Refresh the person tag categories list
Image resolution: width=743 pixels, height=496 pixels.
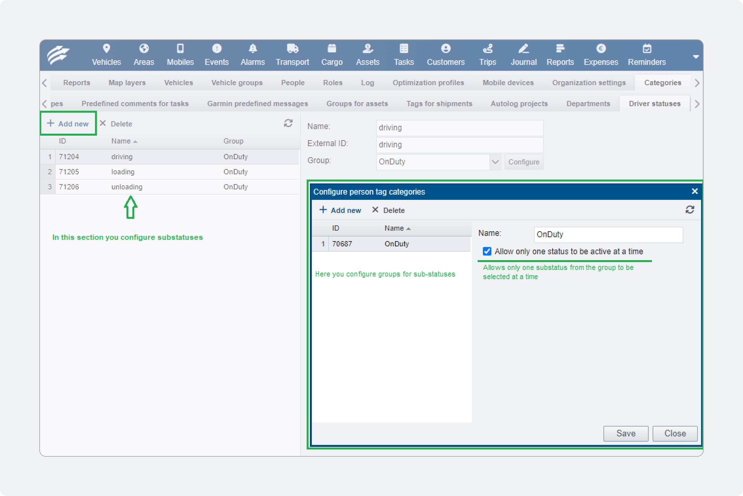point(690,210)
